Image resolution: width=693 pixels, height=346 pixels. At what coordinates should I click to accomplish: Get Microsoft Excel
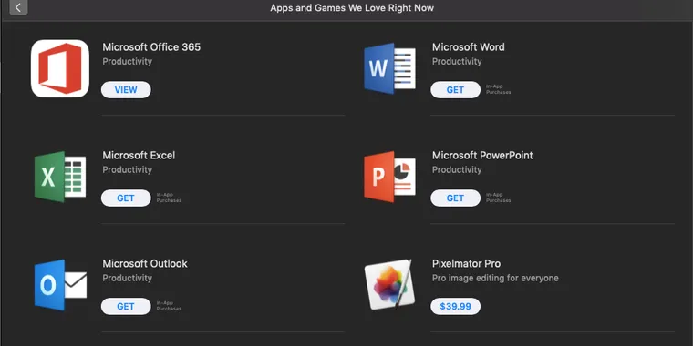coord(126,198)
